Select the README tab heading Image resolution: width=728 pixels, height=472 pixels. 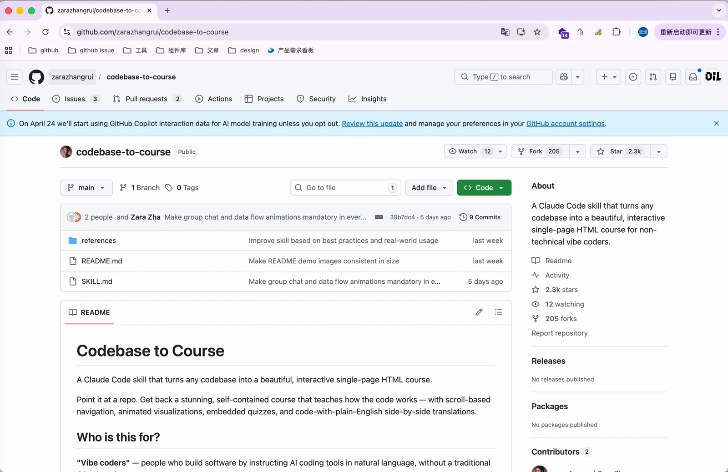(89, 312)
